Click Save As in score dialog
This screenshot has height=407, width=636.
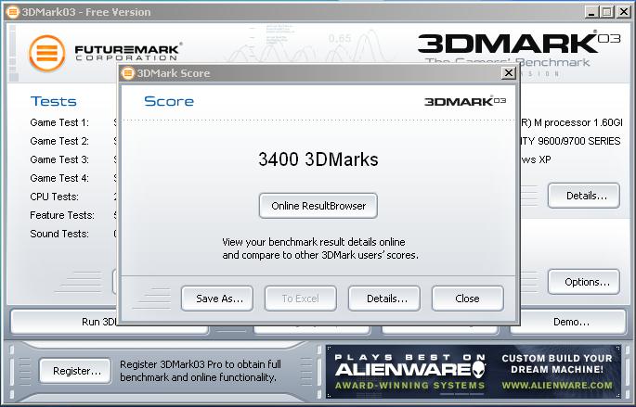[x=217, y=299]
